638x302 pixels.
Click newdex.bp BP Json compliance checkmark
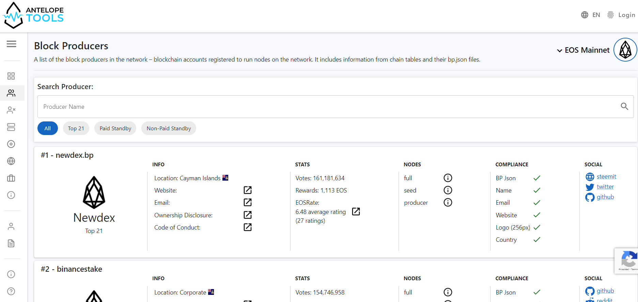click(x=537, y=178)
